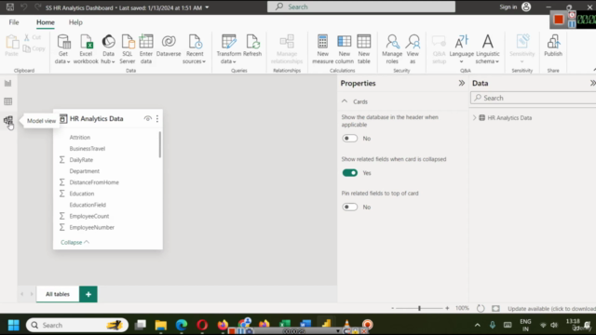The image size is (596, 335).
Task: Open the Language options
Action: pyautogui.click(x=462, y=49)
